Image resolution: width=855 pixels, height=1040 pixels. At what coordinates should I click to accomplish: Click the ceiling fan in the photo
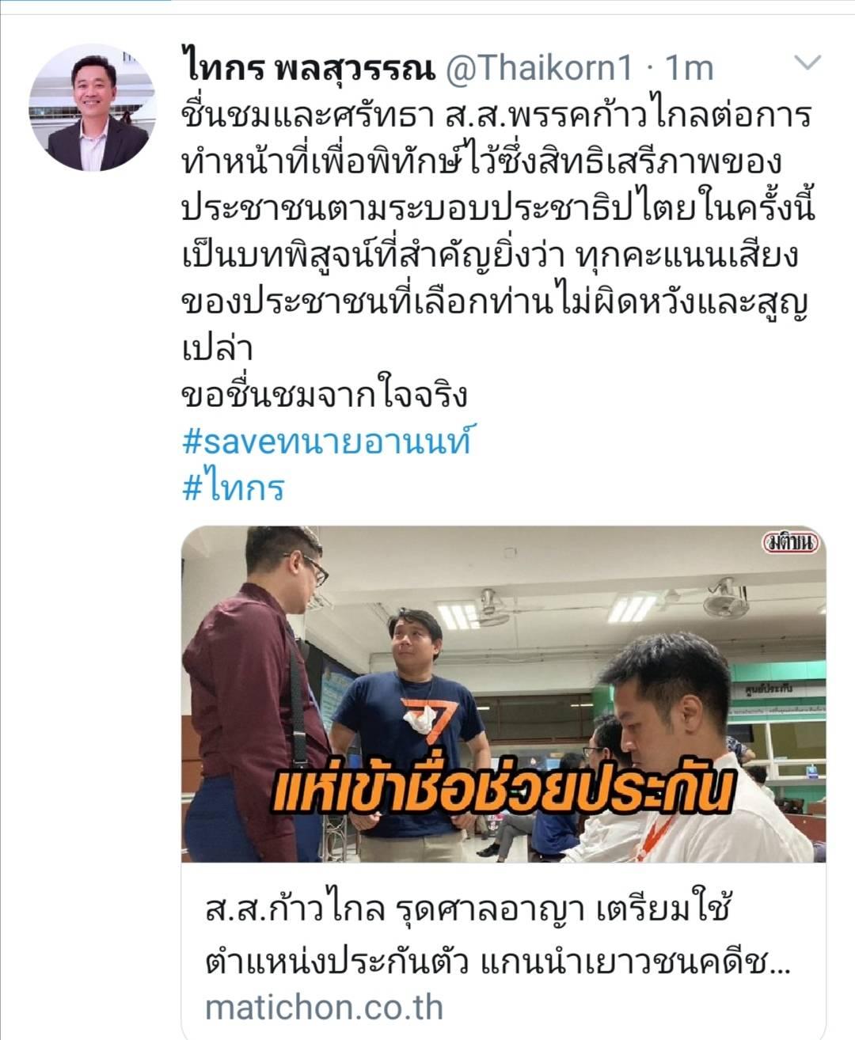click(491, 605)
